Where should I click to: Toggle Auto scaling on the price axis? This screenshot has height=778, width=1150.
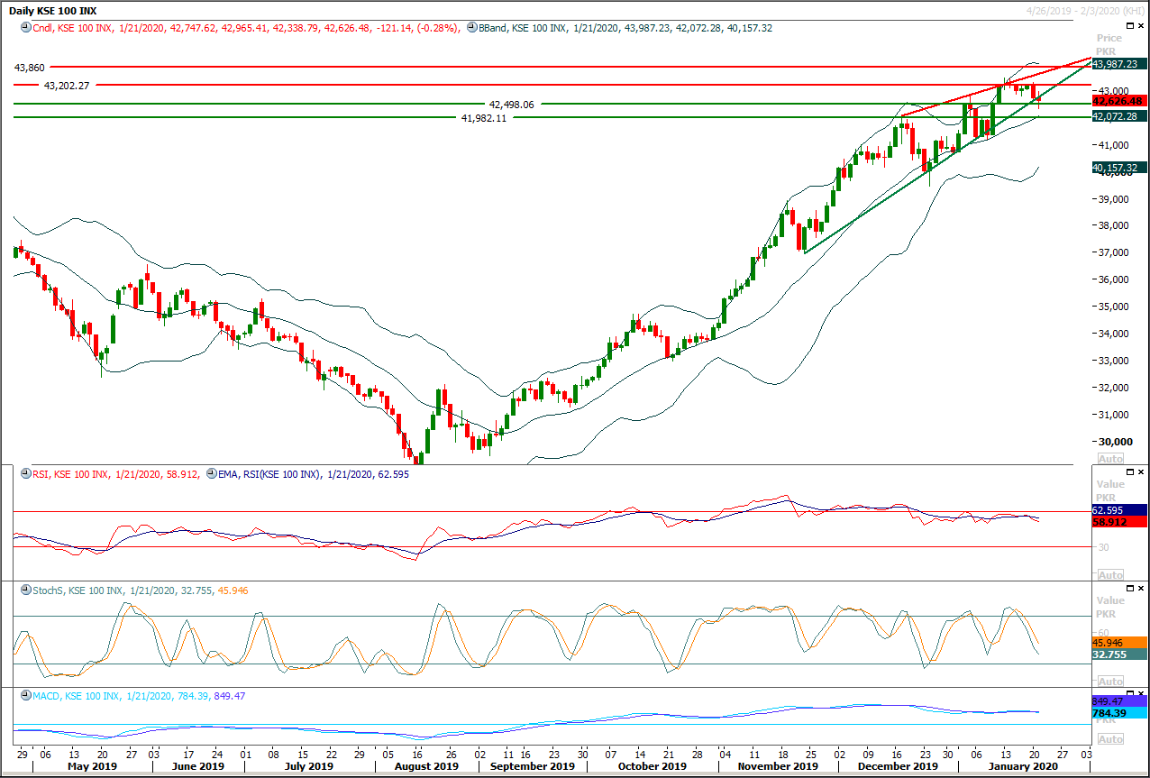[1109, 459]
